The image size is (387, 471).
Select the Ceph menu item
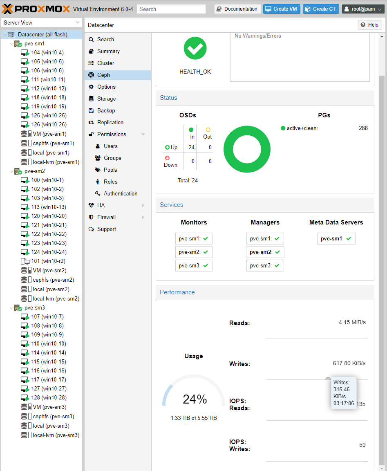[x=118, y=75]
